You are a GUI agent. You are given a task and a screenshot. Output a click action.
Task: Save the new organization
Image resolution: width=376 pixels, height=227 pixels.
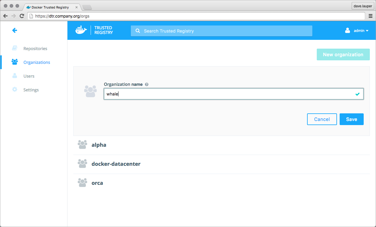pos(351,119)
